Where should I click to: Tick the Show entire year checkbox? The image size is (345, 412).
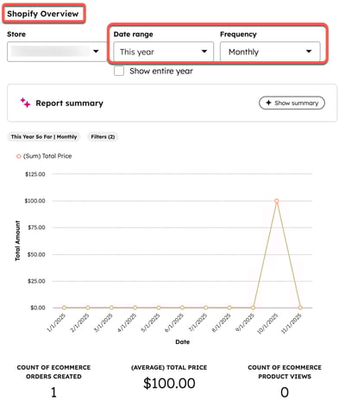pos(119,71)
